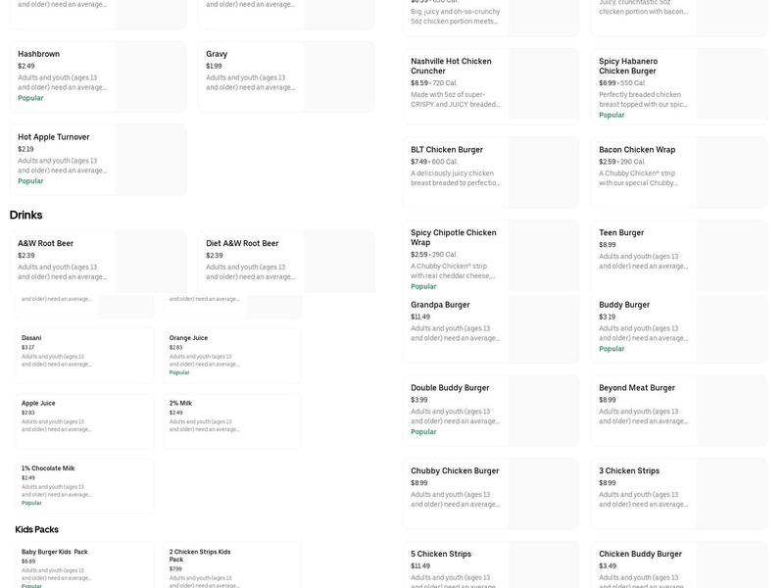784x588 pixels.
Task: Click the image placeholder on Beyond Meat Burger card
Action: click(x=732, y=411)
